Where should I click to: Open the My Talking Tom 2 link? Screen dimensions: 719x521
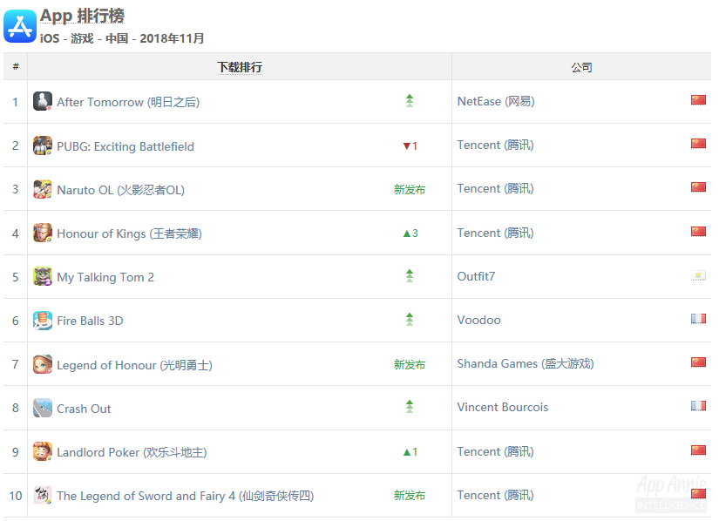pos(105,277)
